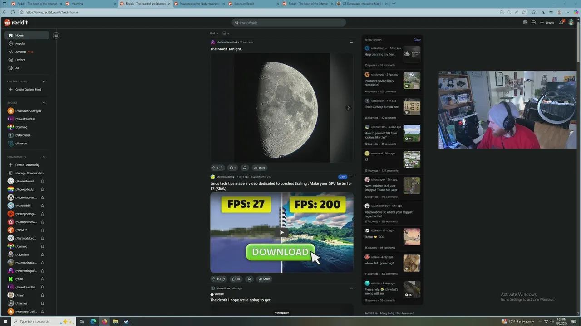Favorite r/gaming community with its star
The height and width of the screenshot is (326, 581).
pyautogui.click(x=42, y=246)
